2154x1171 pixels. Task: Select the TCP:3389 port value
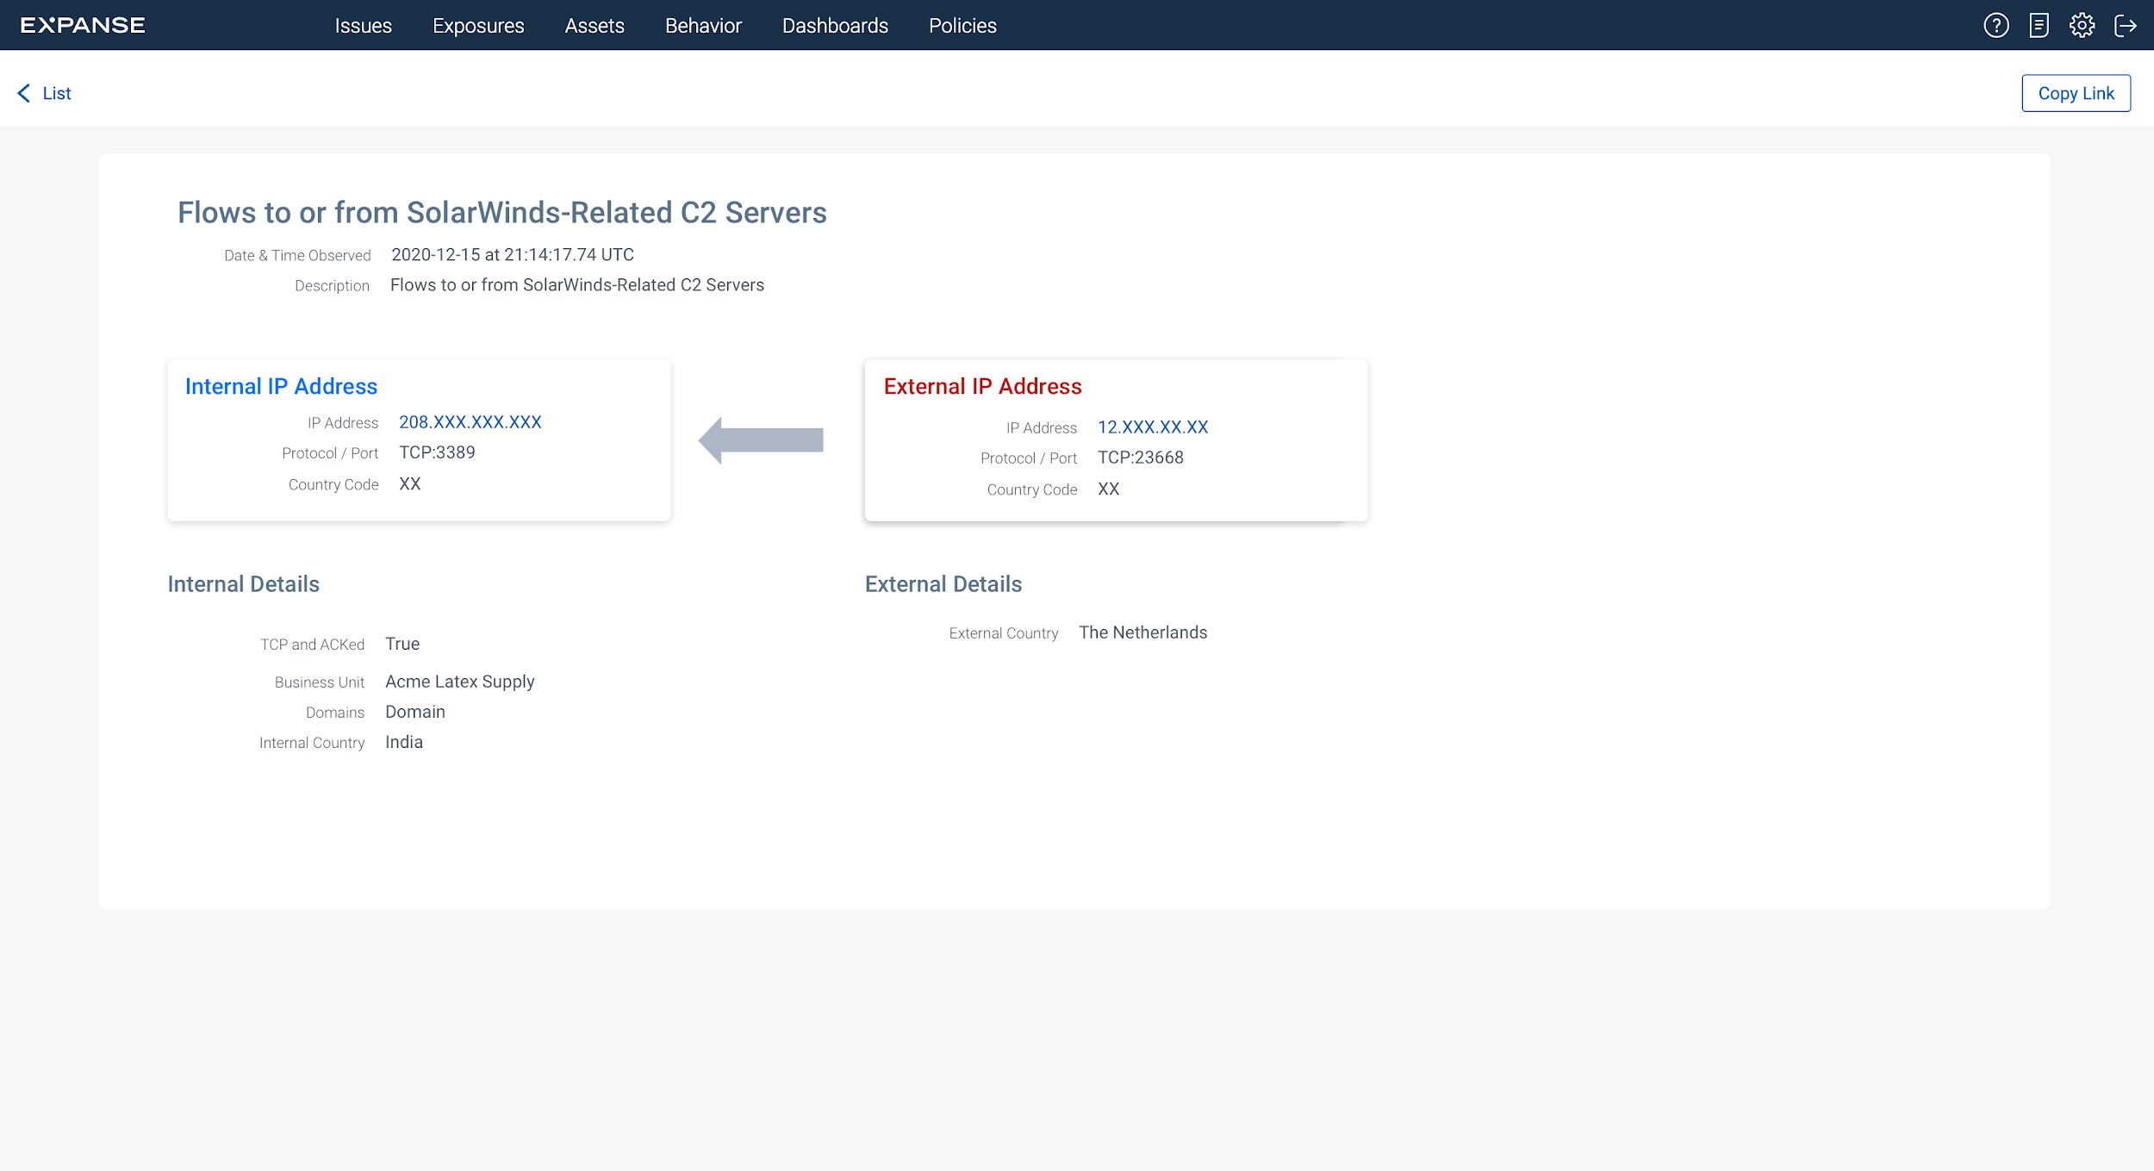437,452
